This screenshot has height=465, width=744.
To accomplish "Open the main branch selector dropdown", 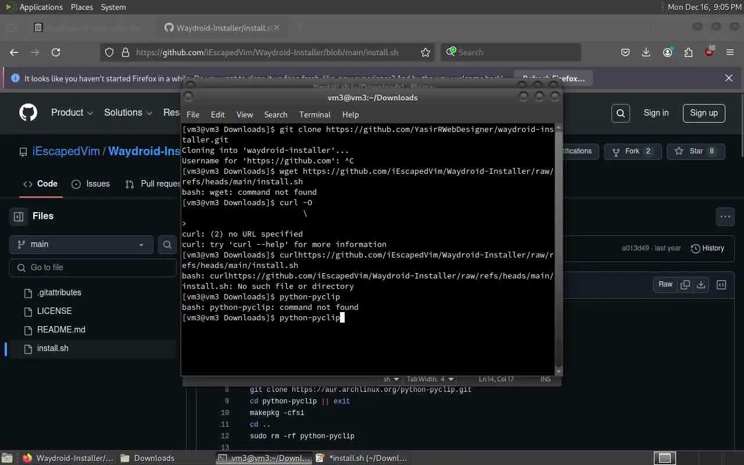I will [81, 245].
